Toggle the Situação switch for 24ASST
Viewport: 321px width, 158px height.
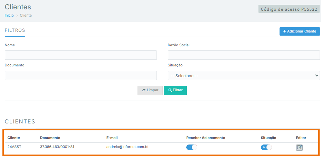(x=266, y=147)
